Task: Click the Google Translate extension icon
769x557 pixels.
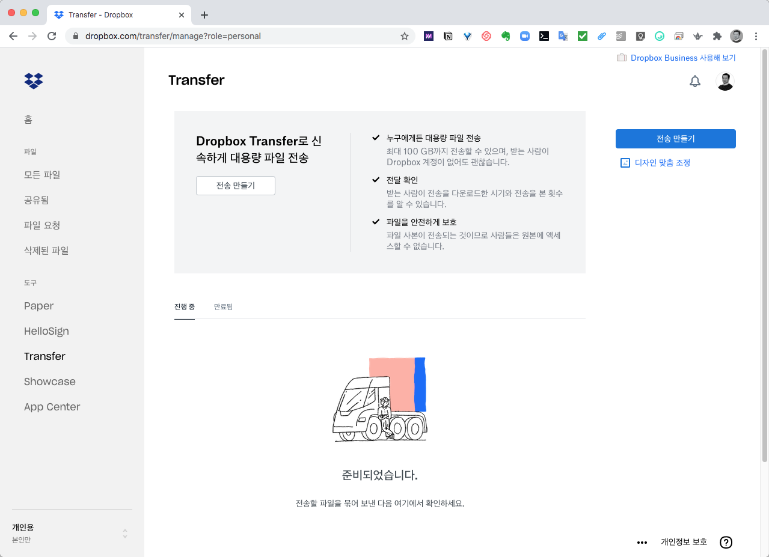Action: (563, 36)
